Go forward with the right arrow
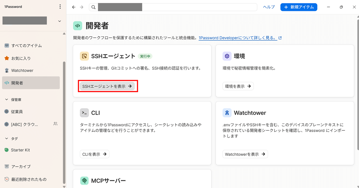 [82, 7]
